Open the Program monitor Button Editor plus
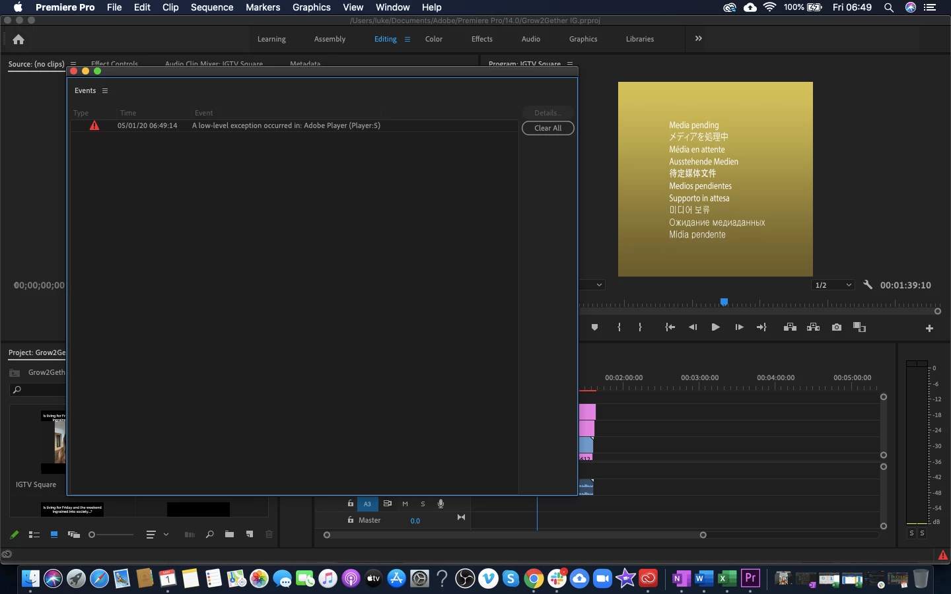 point(929,328)
